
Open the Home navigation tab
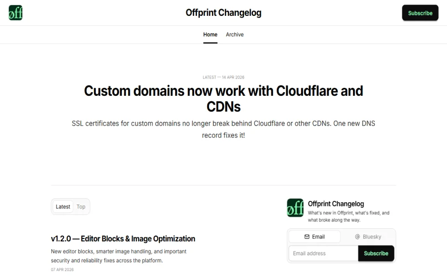click(x=210, y=34)
